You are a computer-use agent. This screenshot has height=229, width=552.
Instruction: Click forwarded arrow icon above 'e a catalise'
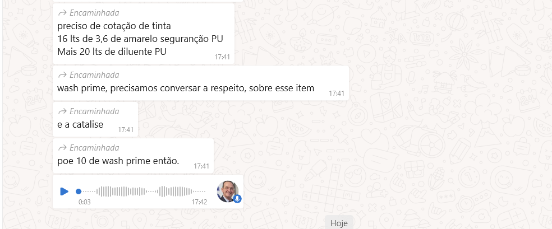pos(62,111)
